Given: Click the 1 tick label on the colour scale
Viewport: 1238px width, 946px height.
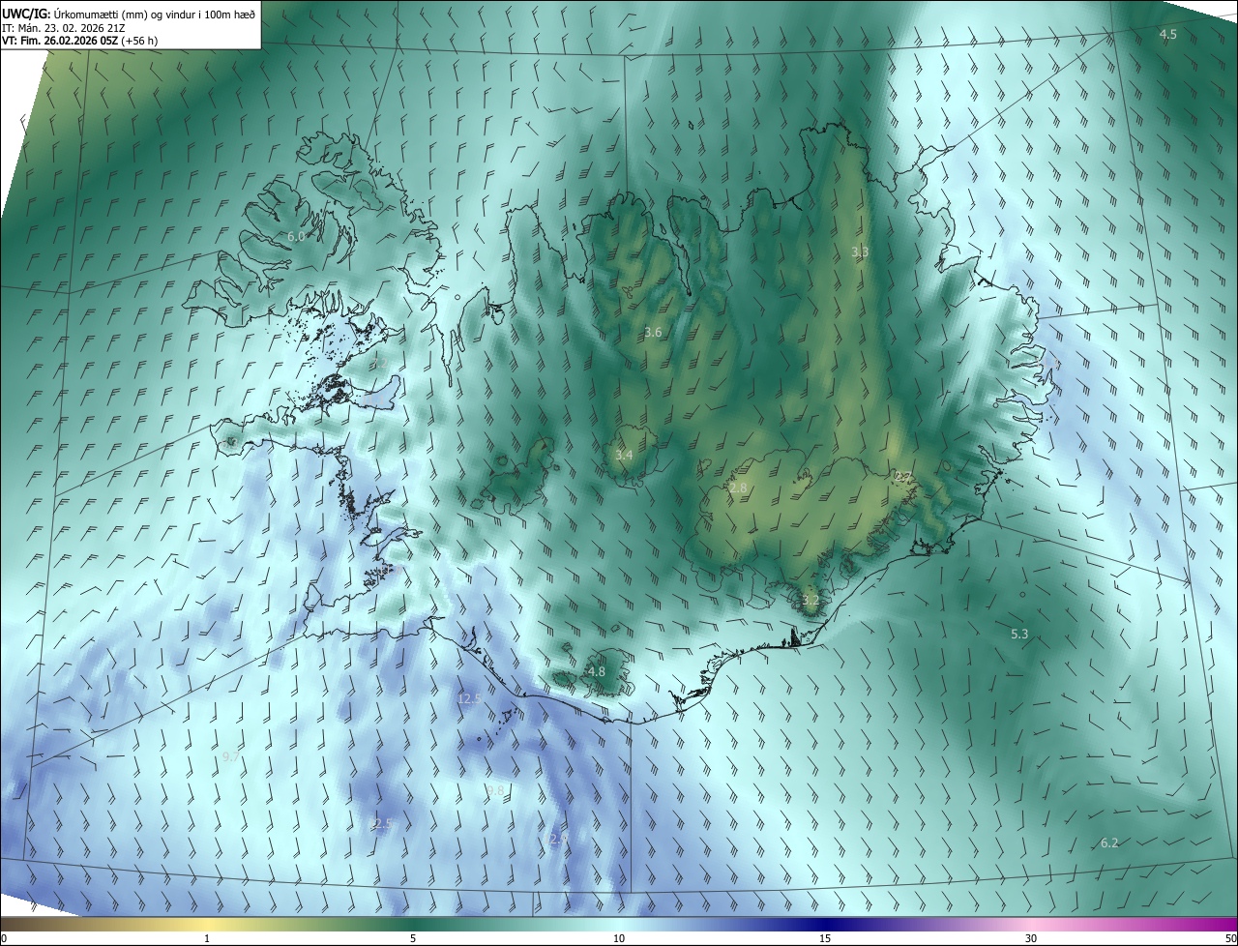Looking at the screenshot, I should (207, 938).
